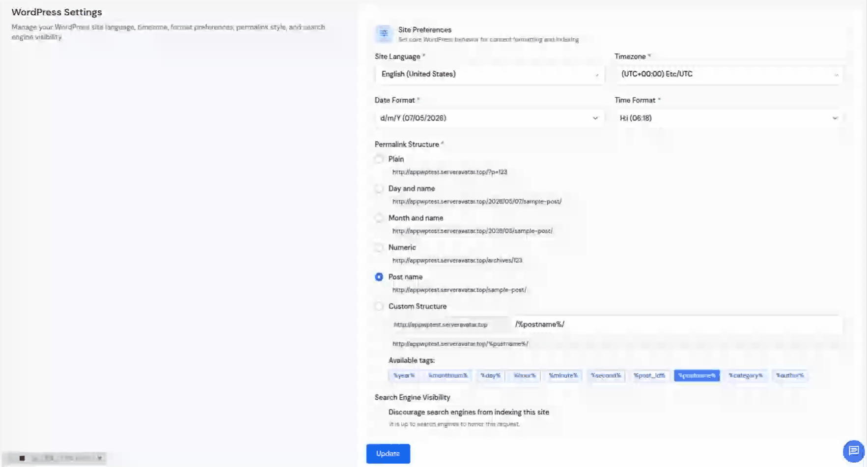The height and width of the screenshot is (467, 867).
Task: Click the Plain example URL ending ?p=123
Action: 449,172
